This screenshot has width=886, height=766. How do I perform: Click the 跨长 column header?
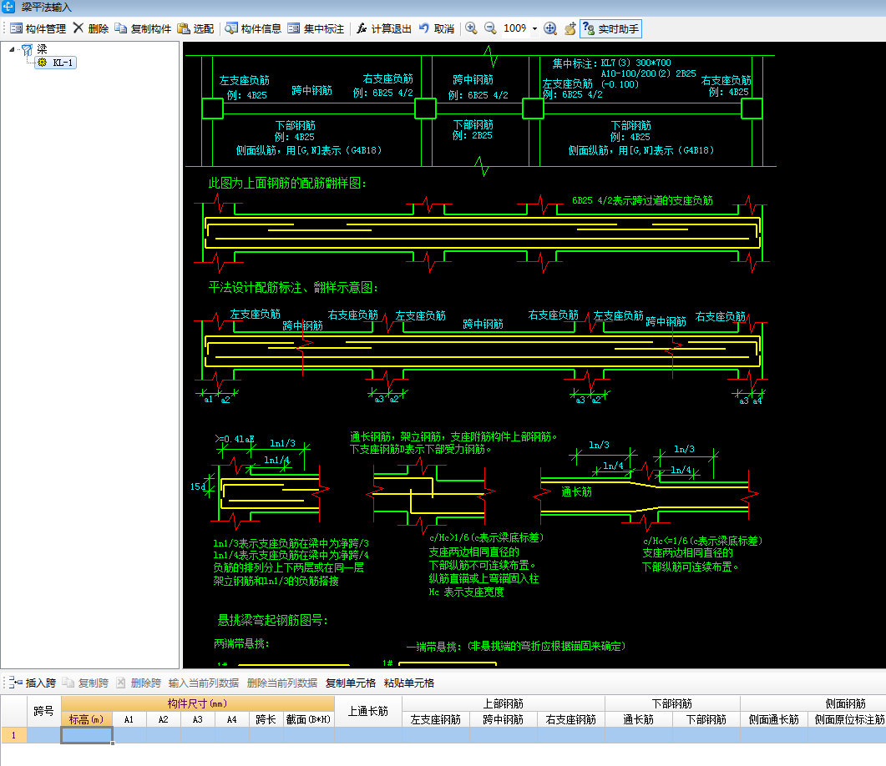pos(266,720)
